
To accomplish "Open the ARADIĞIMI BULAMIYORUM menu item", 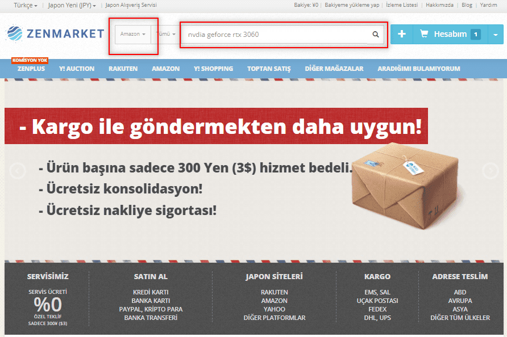I will (419, 69).
